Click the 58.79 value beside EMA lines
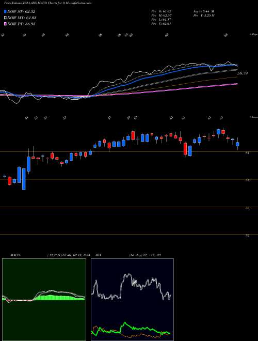This screenshot has height=341, width=258. pyautogui.click(x=243, y=73)
